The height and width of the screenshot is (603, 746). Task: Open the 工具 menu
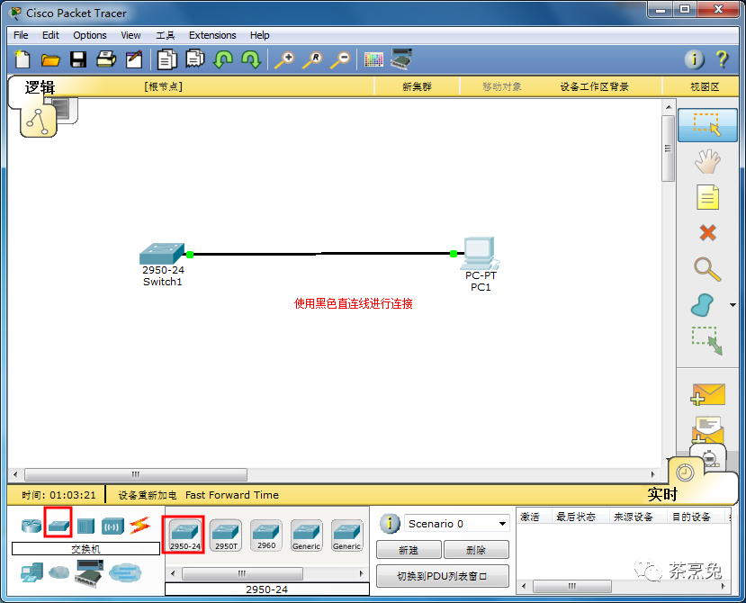tap(165, 35)
